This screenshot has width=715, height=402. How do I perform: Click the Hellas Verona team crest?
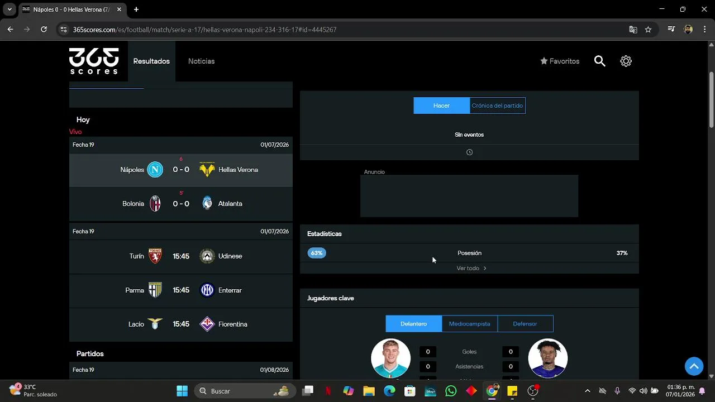207,170
